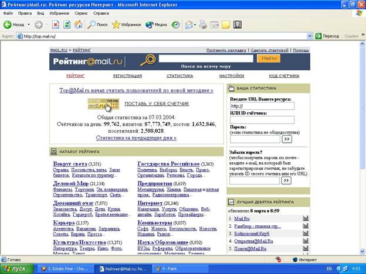
Task: Refresh the page with the toolbar icon
Action: 67,25
